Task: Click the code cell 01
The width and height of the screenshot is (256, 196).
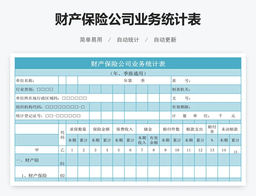Action: 62,160
